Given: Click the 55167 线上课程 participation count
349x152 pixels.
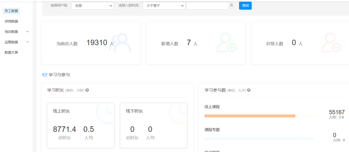Looking at the screenshot, I should point(337,112).
